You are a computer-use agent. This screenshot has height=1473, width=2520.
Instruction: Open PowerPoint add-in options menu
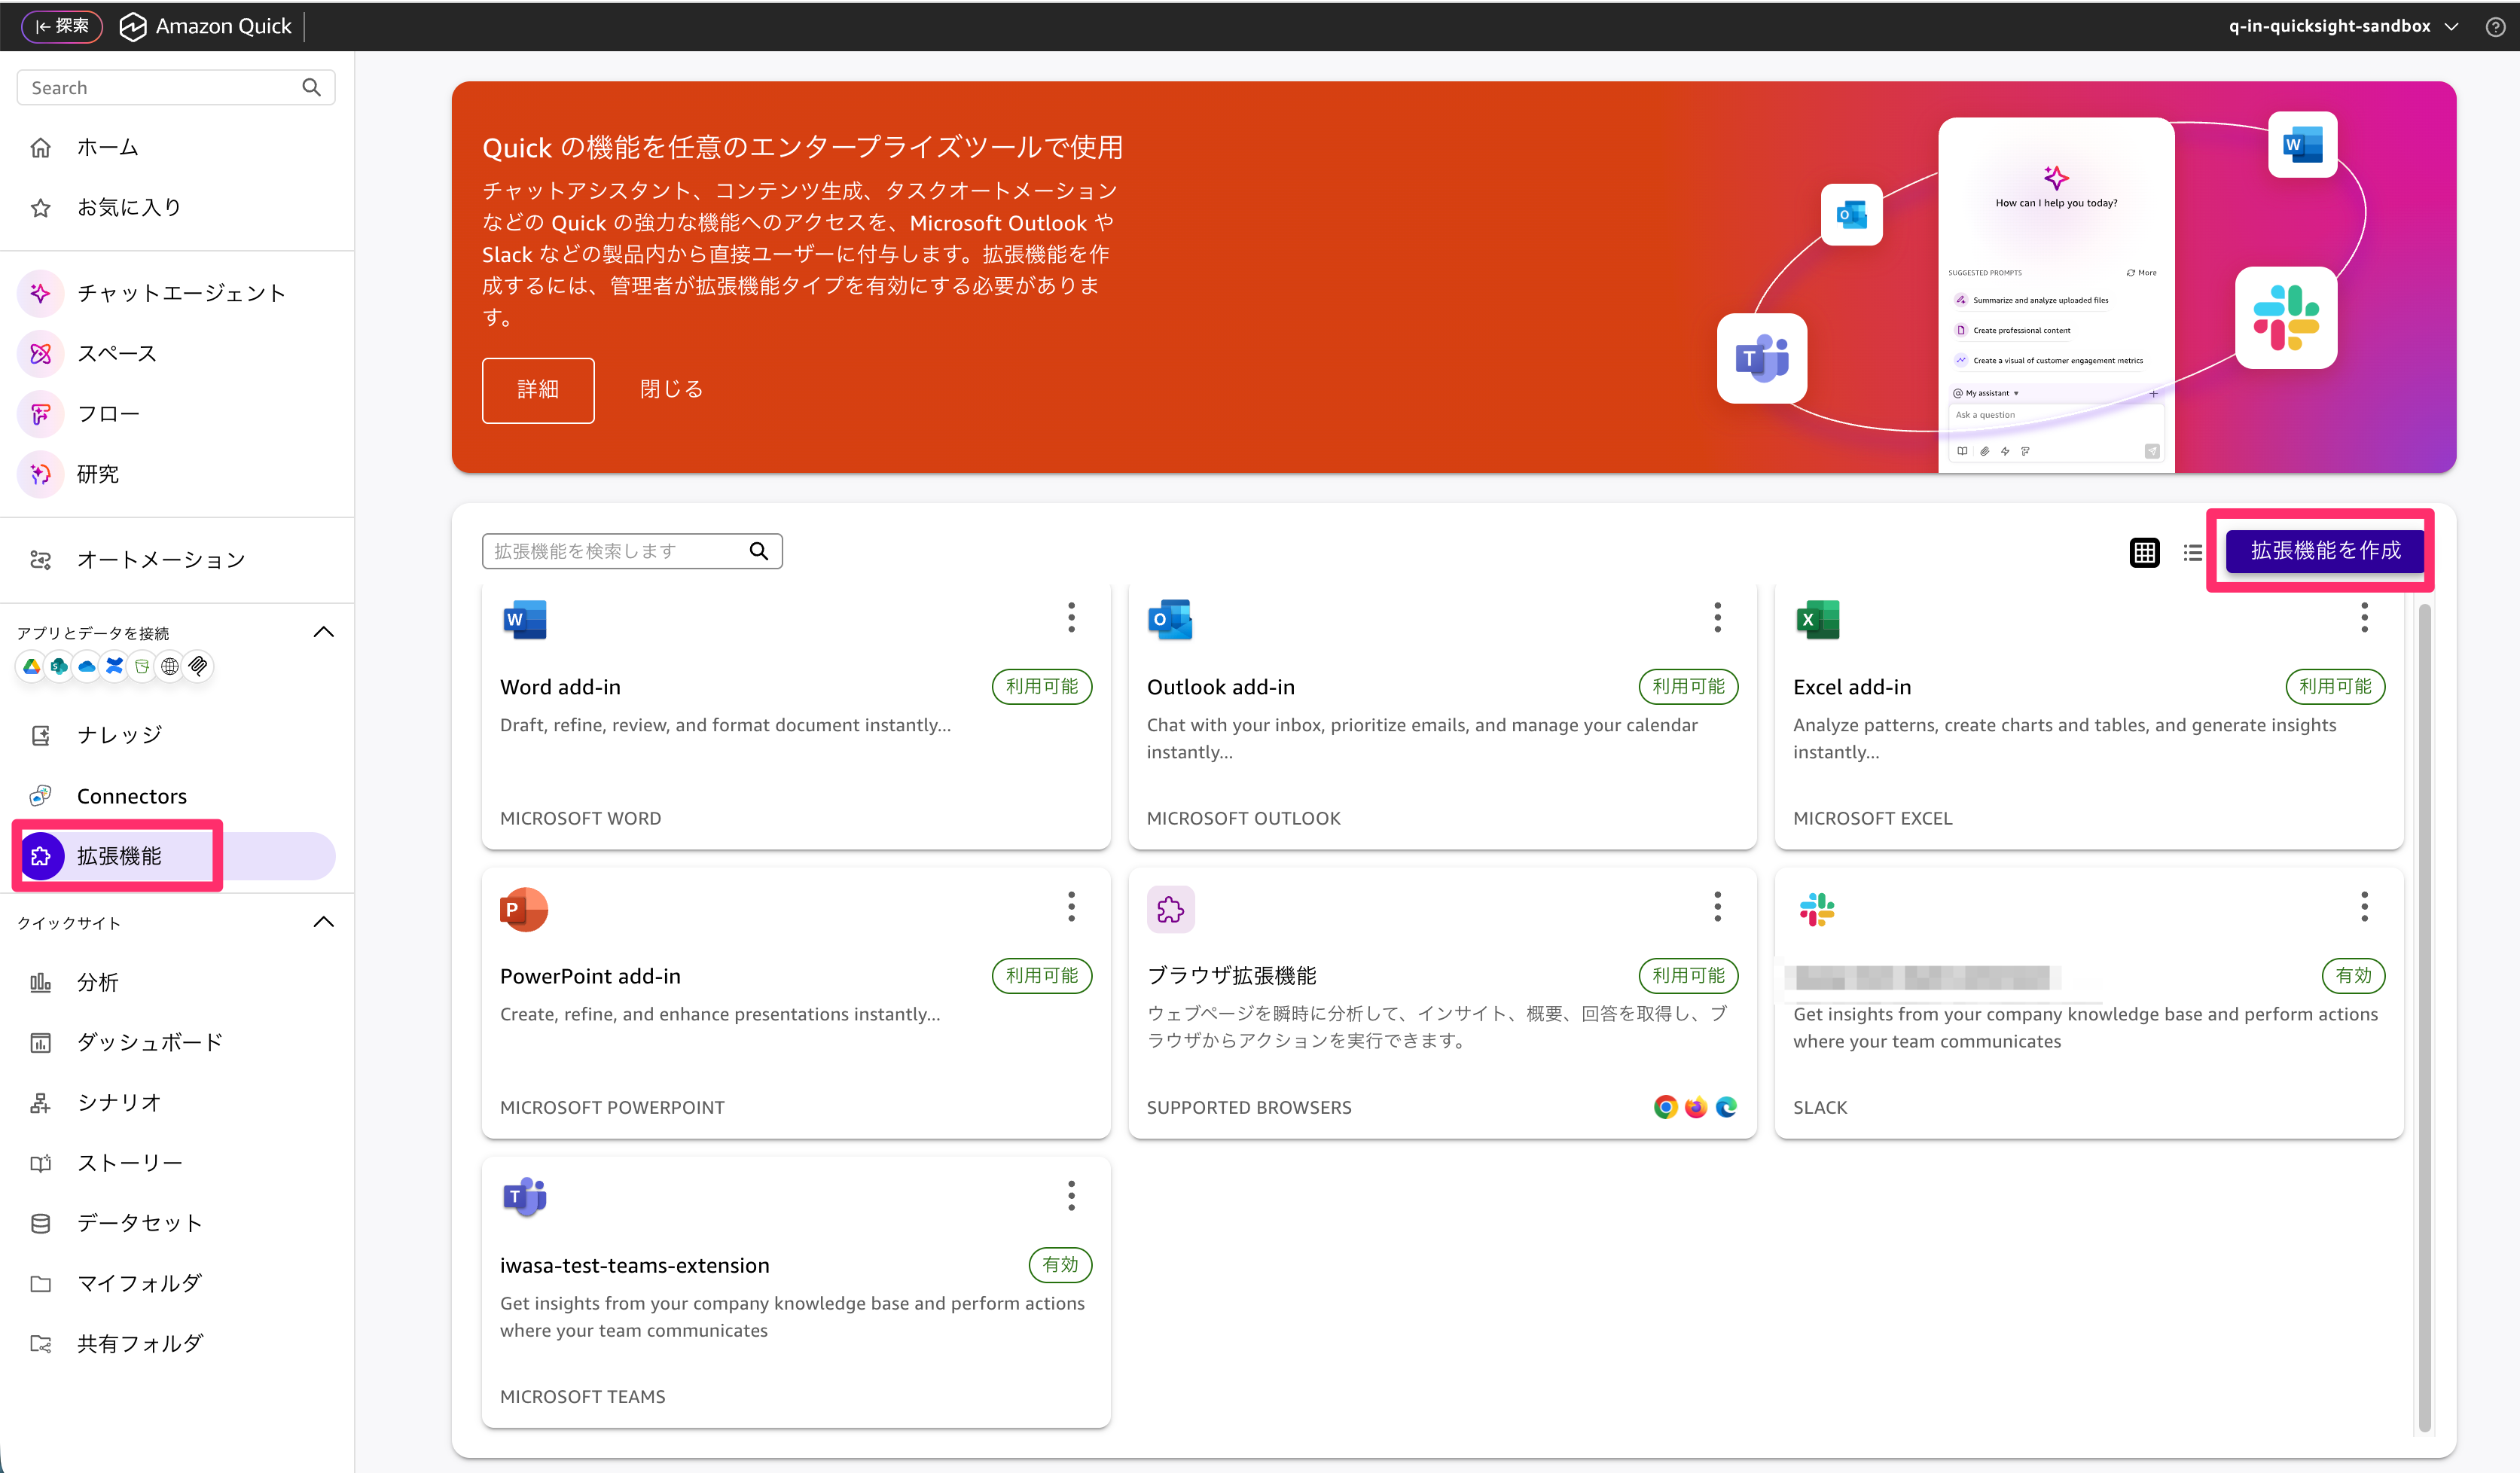[1071, 906]
